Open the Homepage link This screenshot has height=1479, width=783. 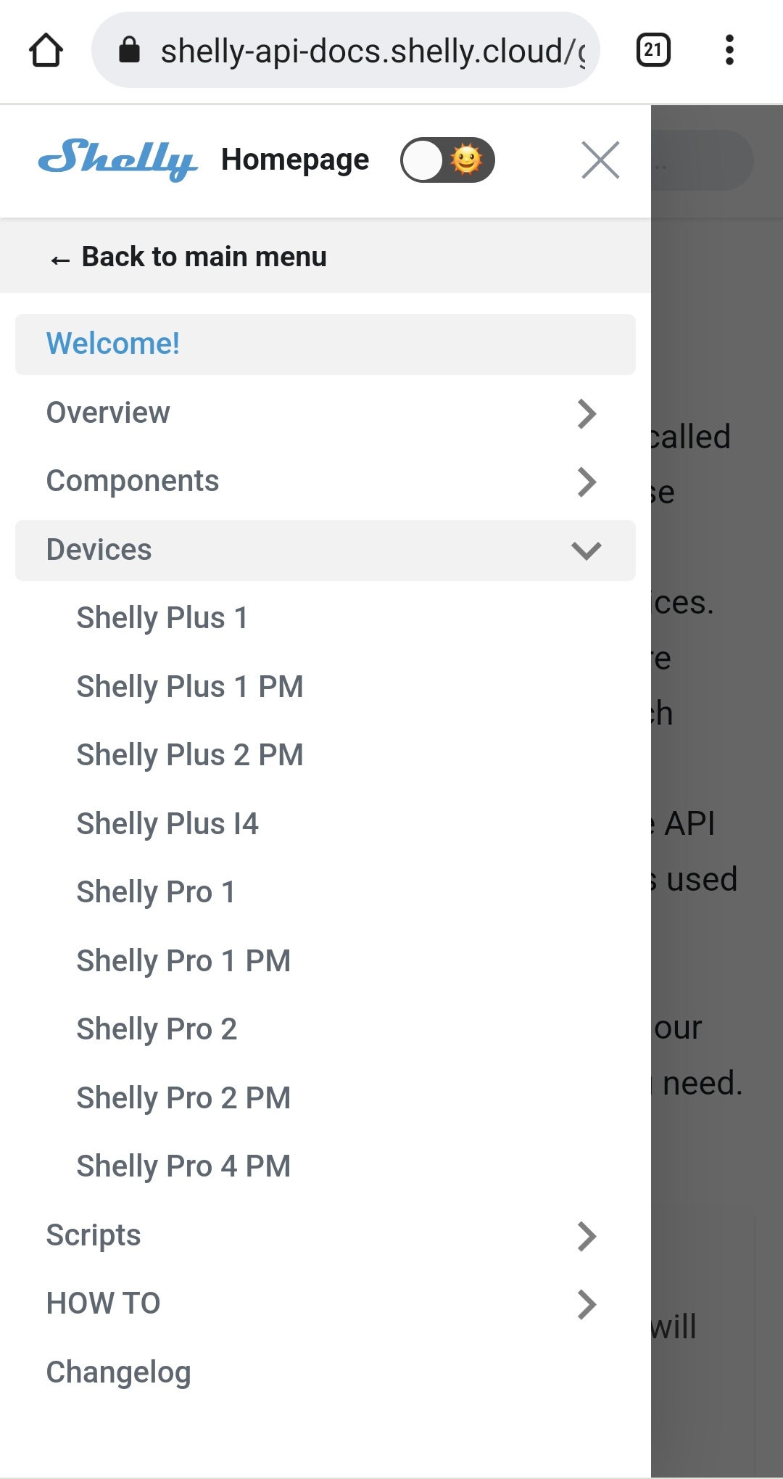pyautogui.click(x=295, y=160)
